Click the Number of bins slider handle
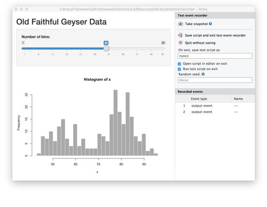The image size is (267, 207). pyautogui.click(x=106, y=48)
